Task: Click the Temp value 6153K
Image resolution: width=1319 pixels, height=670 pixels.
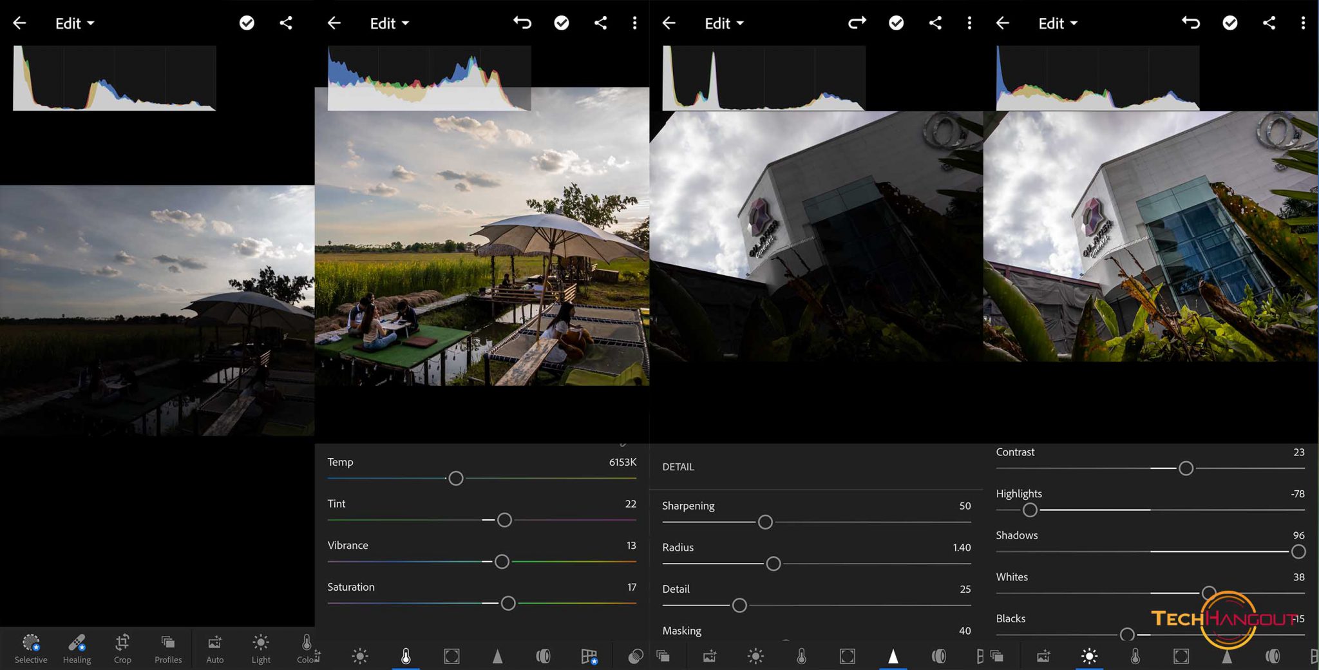Action: [623, 462]
